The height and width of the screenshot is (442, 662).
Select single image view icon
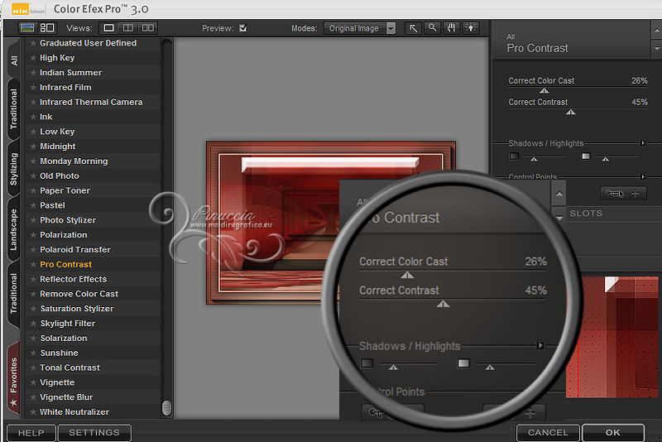[x=109, y=28]
